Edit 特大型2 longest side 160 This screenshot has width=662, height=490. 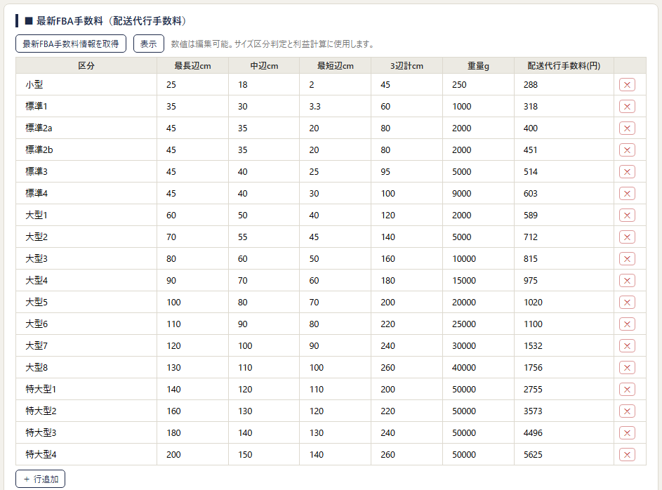tap(192, 411)
